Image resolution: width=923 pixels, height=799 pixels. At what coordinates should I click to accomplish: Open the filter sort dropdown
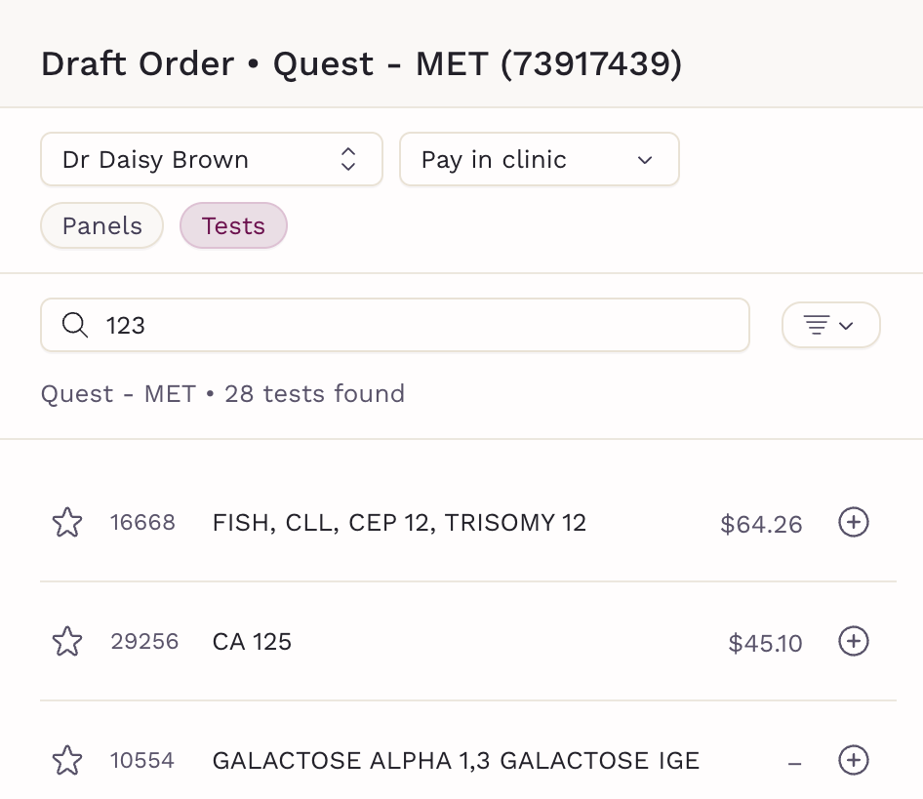(831, 325)
